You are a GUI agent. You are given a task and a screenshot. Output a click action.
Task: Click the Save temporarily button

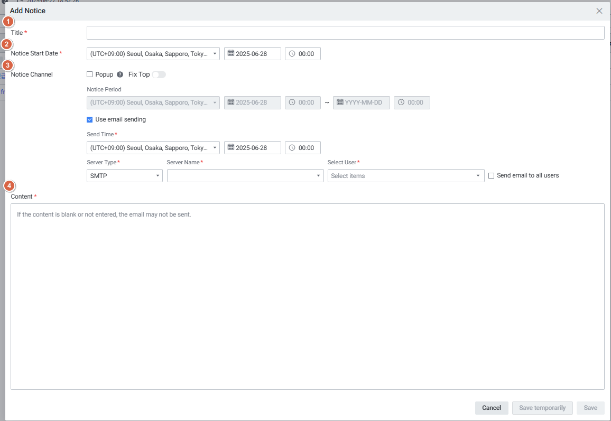542,408
